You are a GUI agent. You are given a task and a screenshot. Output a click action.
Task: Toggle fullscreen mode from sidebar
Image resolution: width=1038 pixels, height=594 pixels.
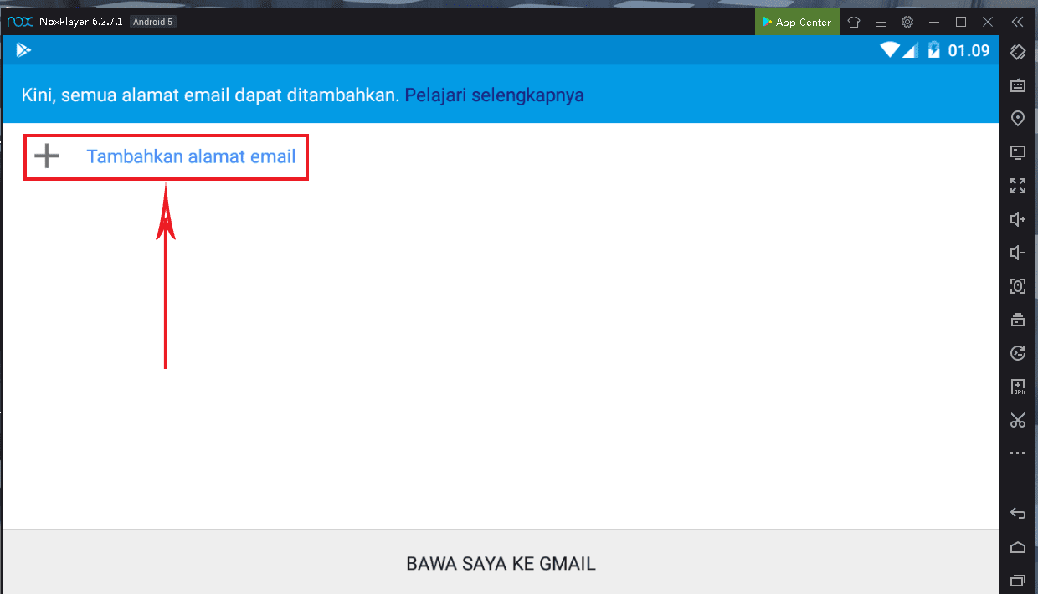pos(1018,186)
